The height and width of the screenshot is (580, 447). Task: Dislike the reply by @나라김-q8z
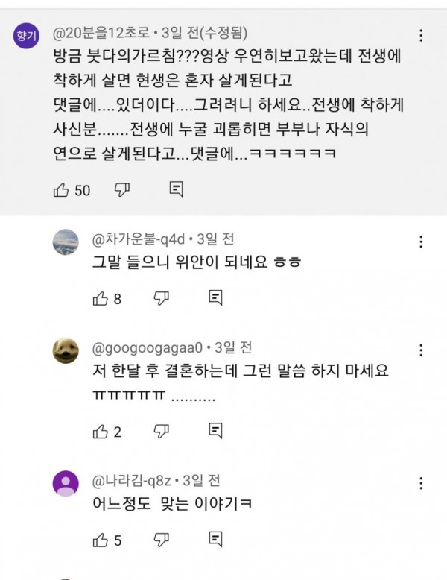[161, 540]
